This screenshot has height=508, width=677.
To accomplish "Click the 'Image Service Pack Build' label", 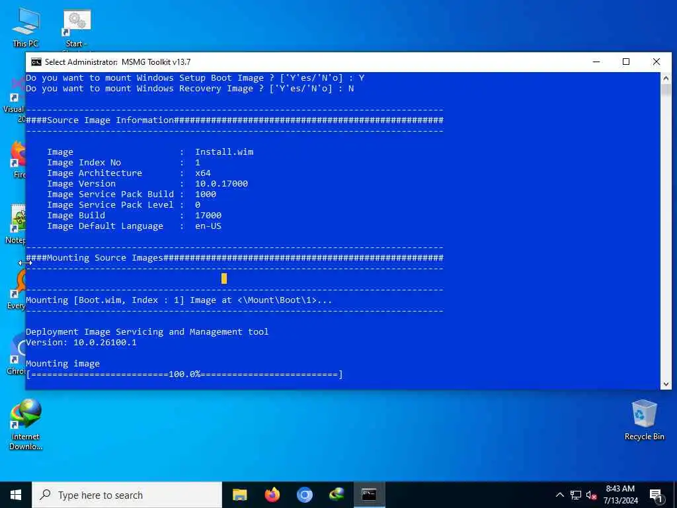I will pos(110,194).
